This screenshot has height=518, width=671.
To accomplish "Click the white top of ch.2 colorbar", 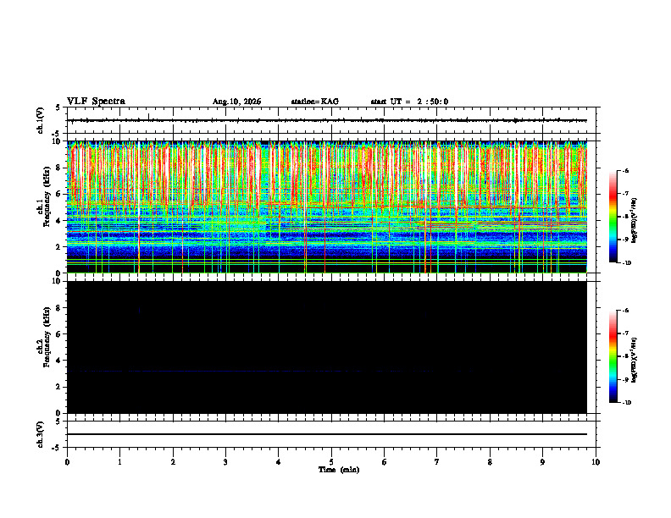I will (x=613, y=314).
